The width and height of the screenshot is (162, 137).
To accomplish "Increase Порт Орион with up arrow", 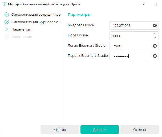I will click(x=155, y=34).
